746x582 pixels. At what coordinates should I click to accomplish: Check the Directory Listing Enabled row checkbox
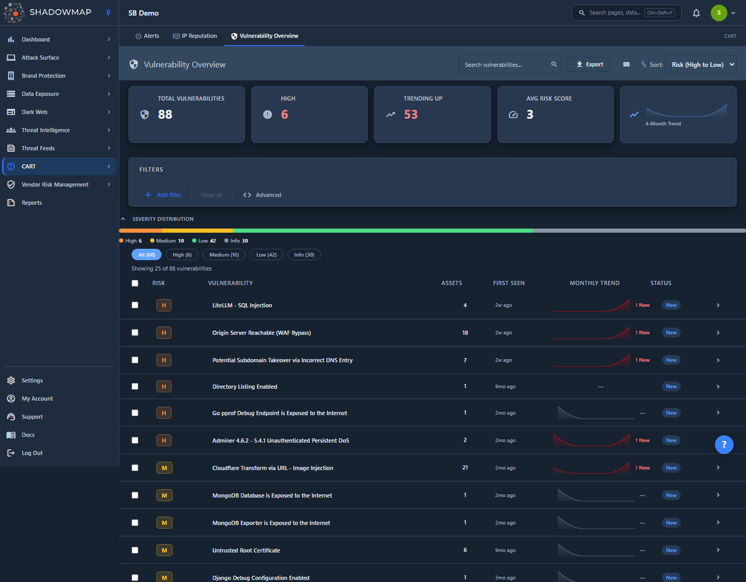click(135, 387)
